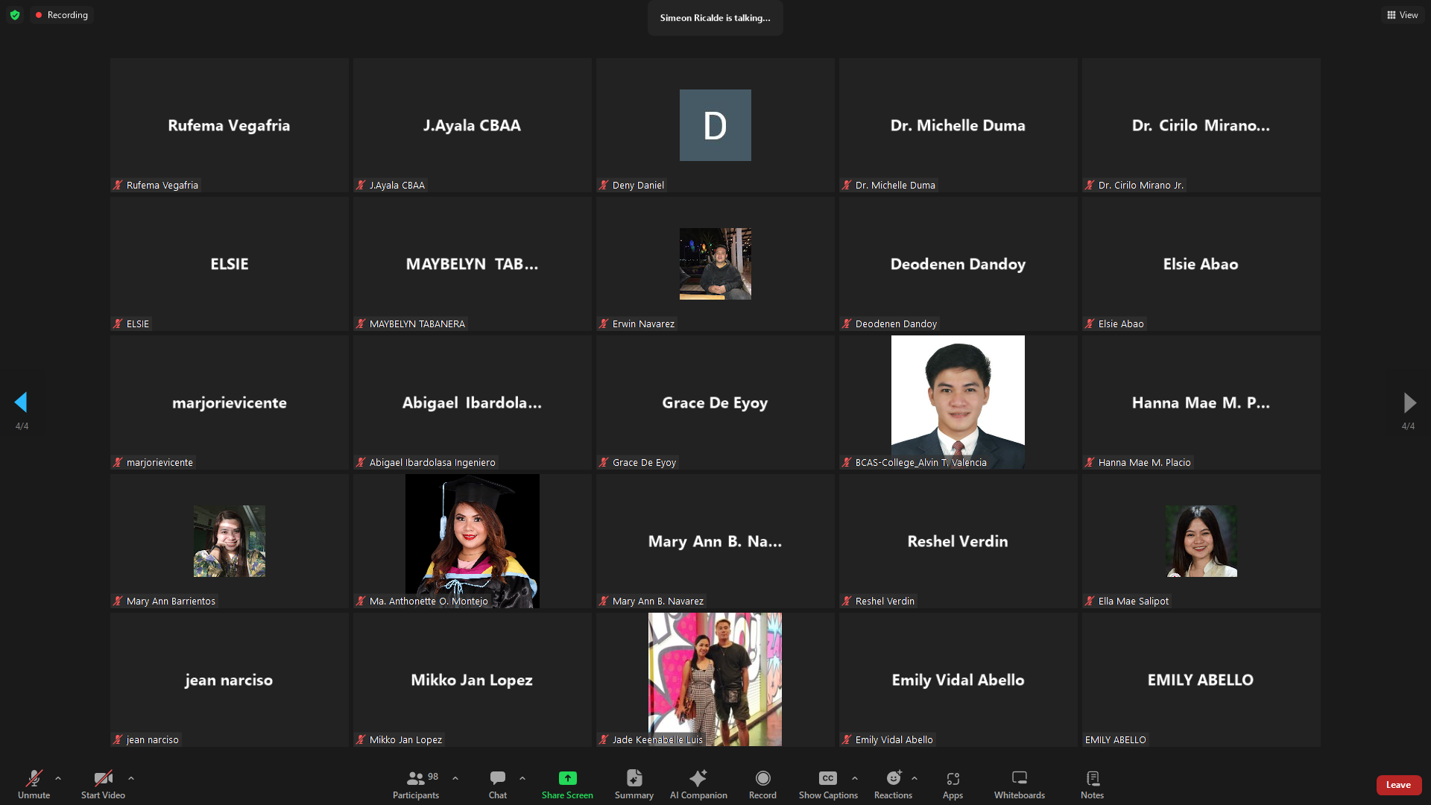This screenshot has height=805, width=1431.
Task: Expand video options next to Start Video
Action: tap(131, 778)
